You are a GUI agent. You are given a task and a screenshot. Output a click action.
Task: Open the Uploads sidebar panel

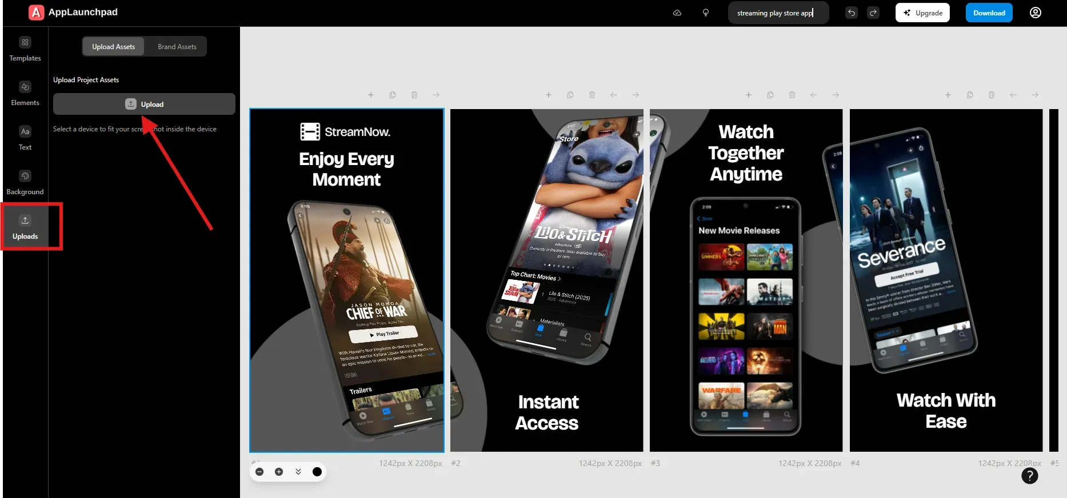(x=25, y=227)
